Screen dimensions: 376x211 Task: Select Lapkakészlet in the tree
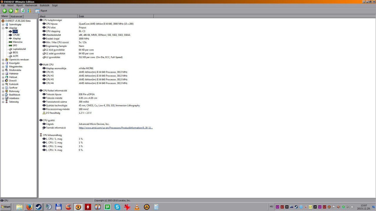point(19,49)
